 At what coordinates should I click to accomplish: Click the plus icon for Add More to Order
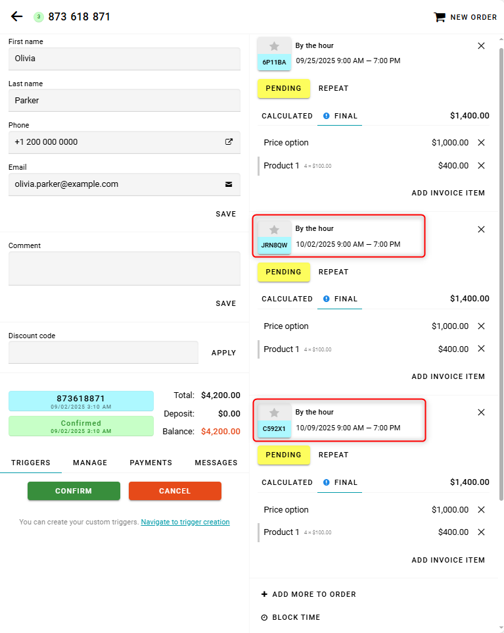(x=264, y=594)
